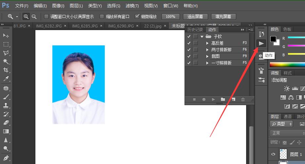Enable 缩放所有窗口 checkbox
This screenshot has height=164, width=305.
coord(102,17)
